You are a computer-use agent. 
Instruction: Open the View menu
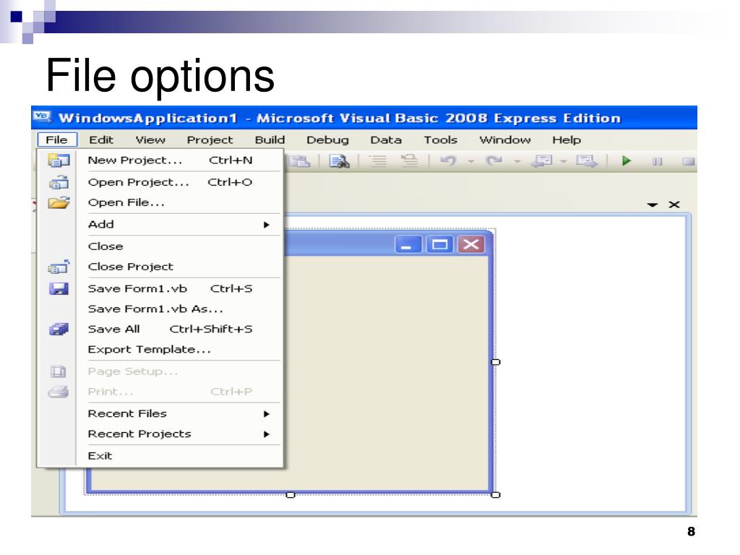[x=150, y=140]
